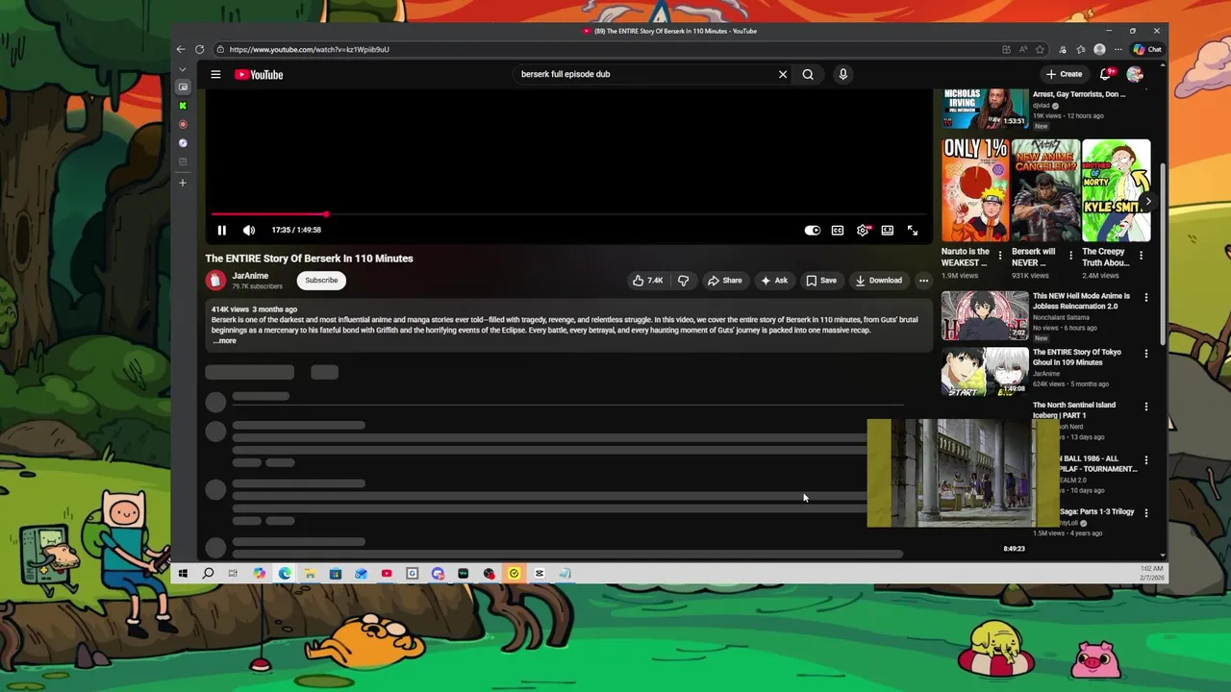Open the Copilot Chat button
The image size is (1231, 692).
pyautogui.click(x=1147, y=49)
